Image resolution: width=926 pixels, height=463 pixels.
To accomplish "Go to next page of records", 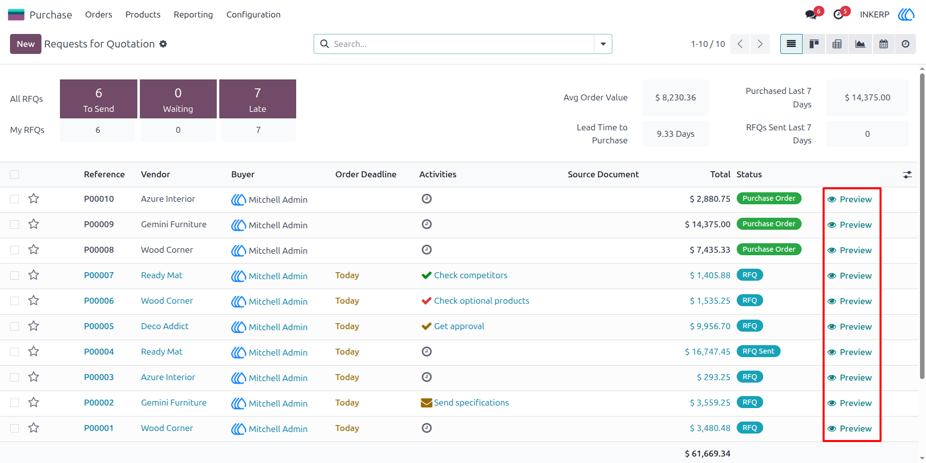I will (x=760, y=44).
